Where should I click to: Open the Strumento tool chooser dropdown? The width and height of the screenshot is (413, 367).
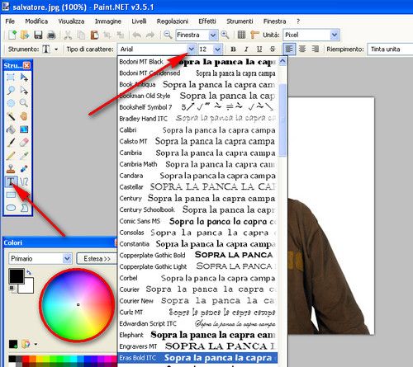click(x=56, y=49)
